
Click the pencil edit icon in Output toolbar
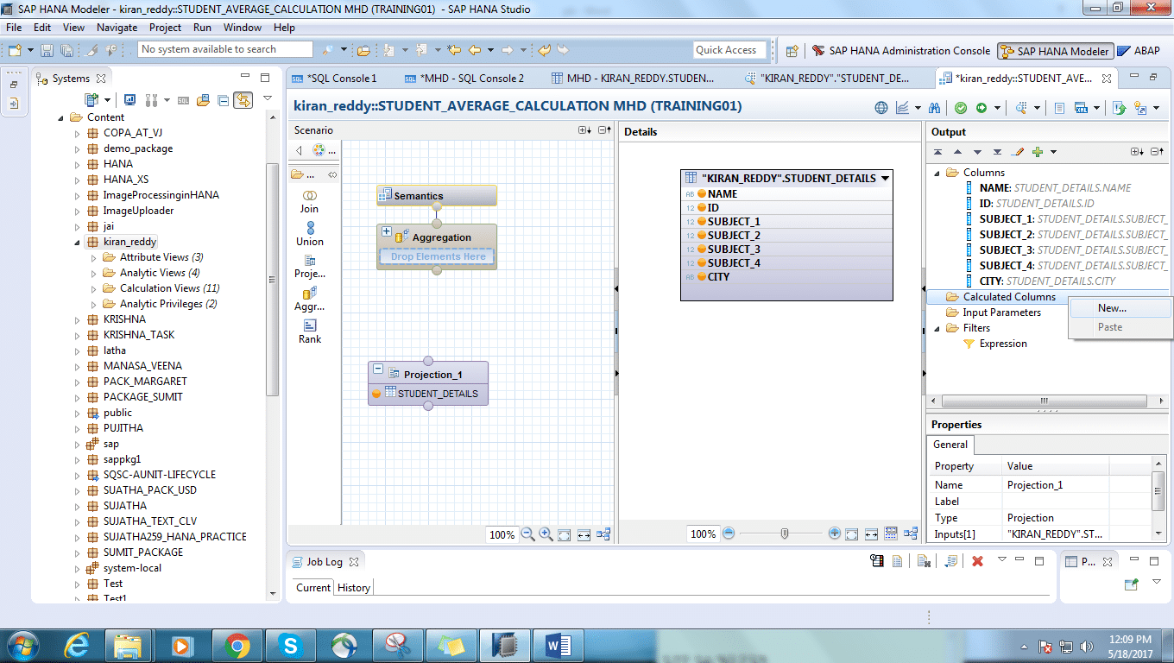pos(1017,152)
